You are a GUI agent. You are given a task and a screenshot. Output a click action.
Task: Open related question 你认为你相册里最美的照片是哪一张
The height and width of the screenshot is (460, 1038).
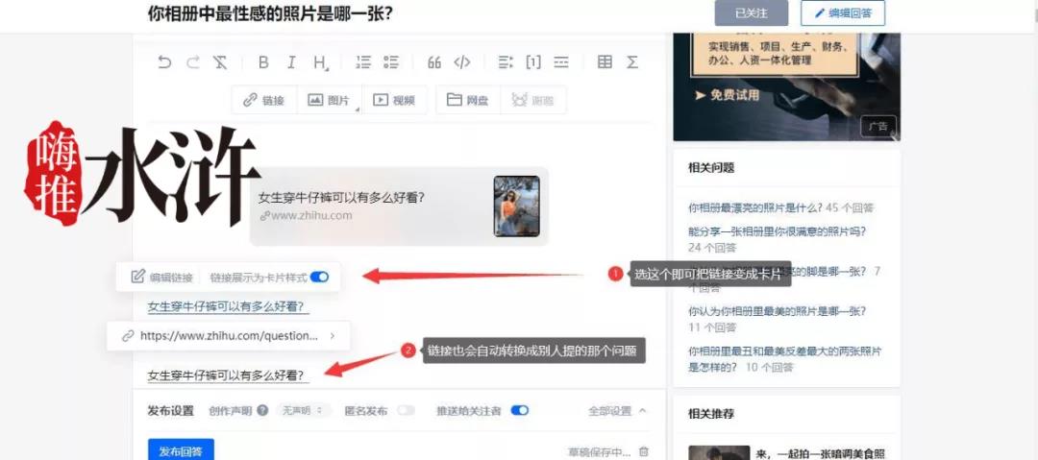(x=778, y=310)
